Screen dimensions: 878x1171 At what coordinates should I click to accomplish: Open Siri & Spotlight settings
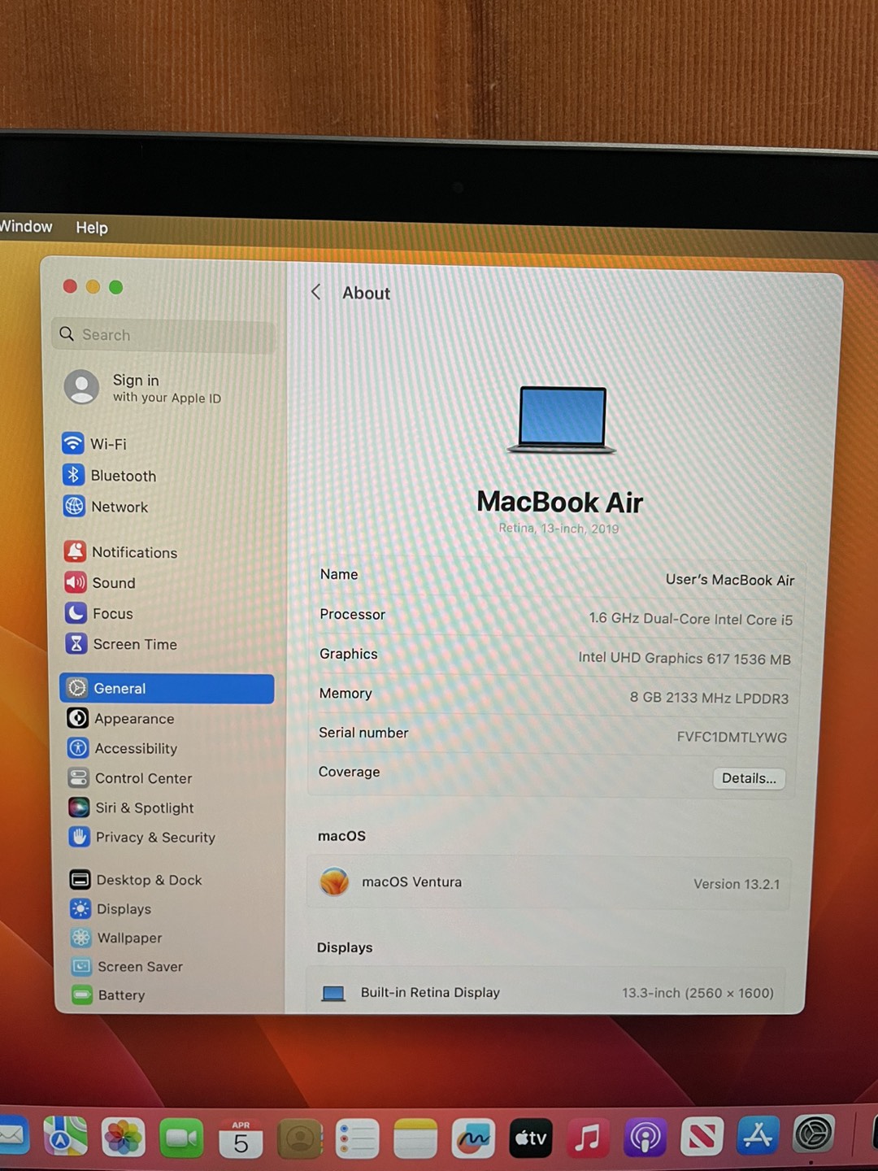[x=144, y=808]
